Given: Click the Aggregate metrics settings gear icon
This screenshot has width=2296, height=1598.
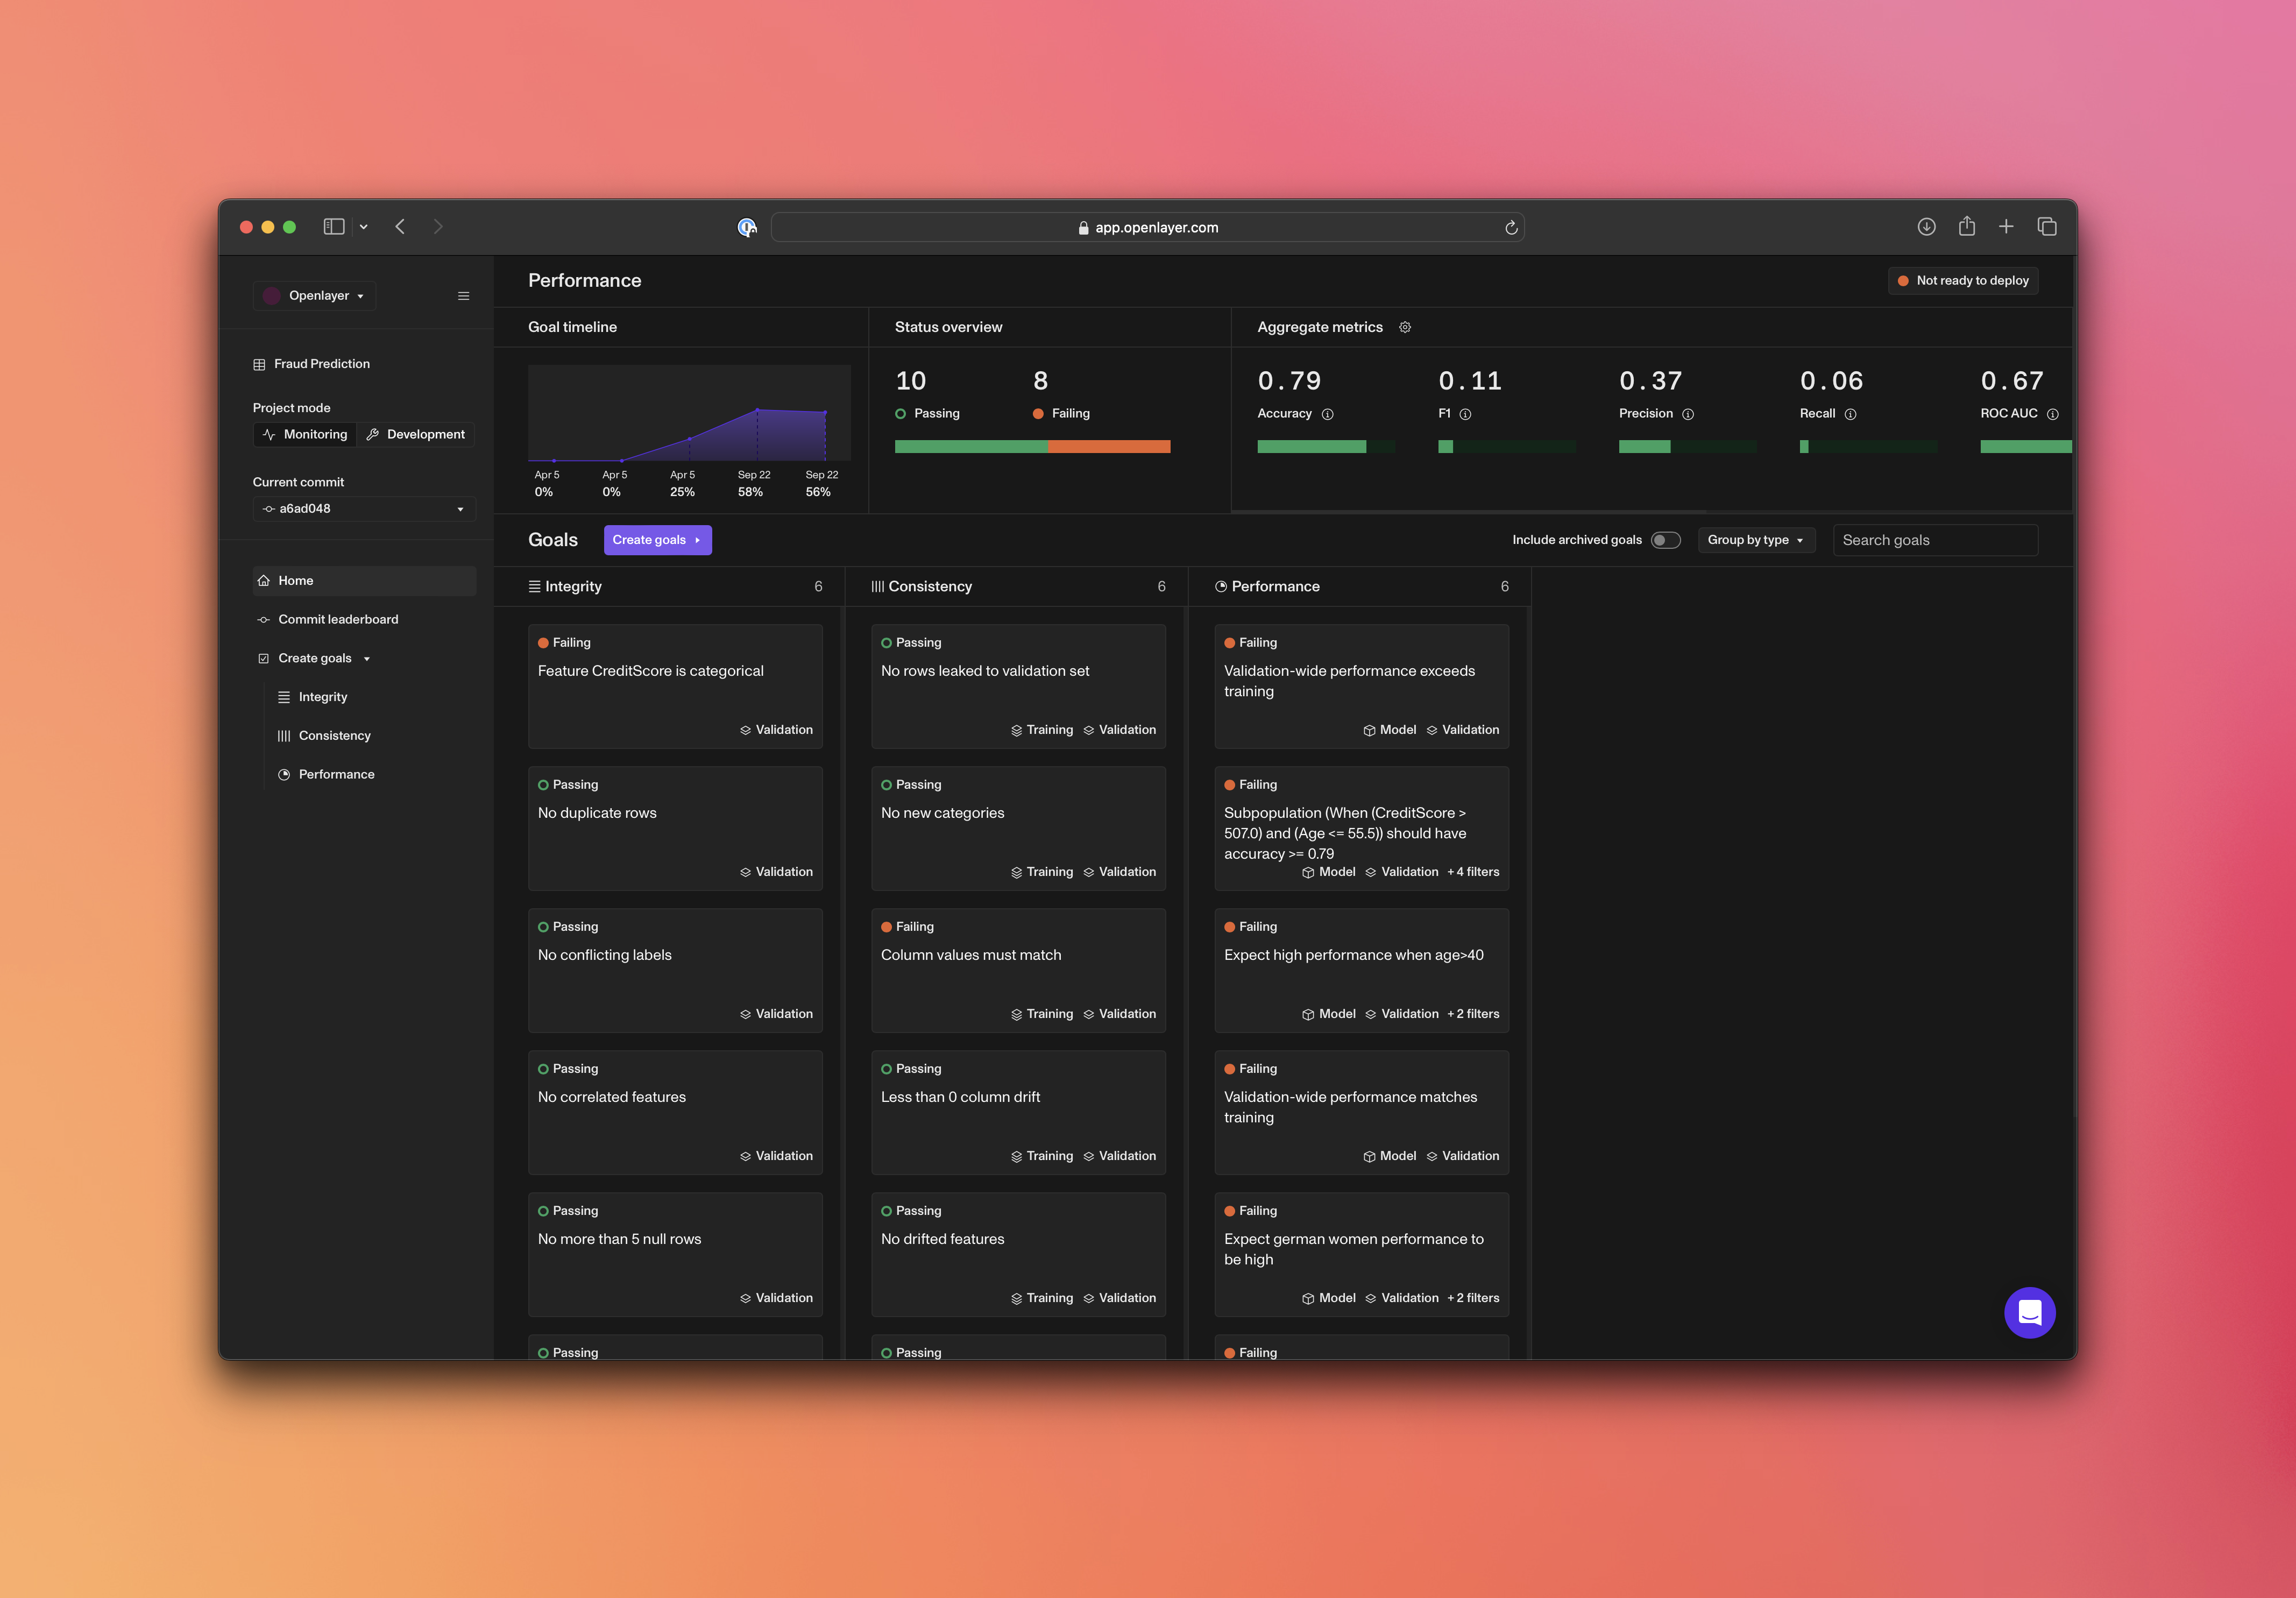Looking at the screenshot, I should [1404, 327].
